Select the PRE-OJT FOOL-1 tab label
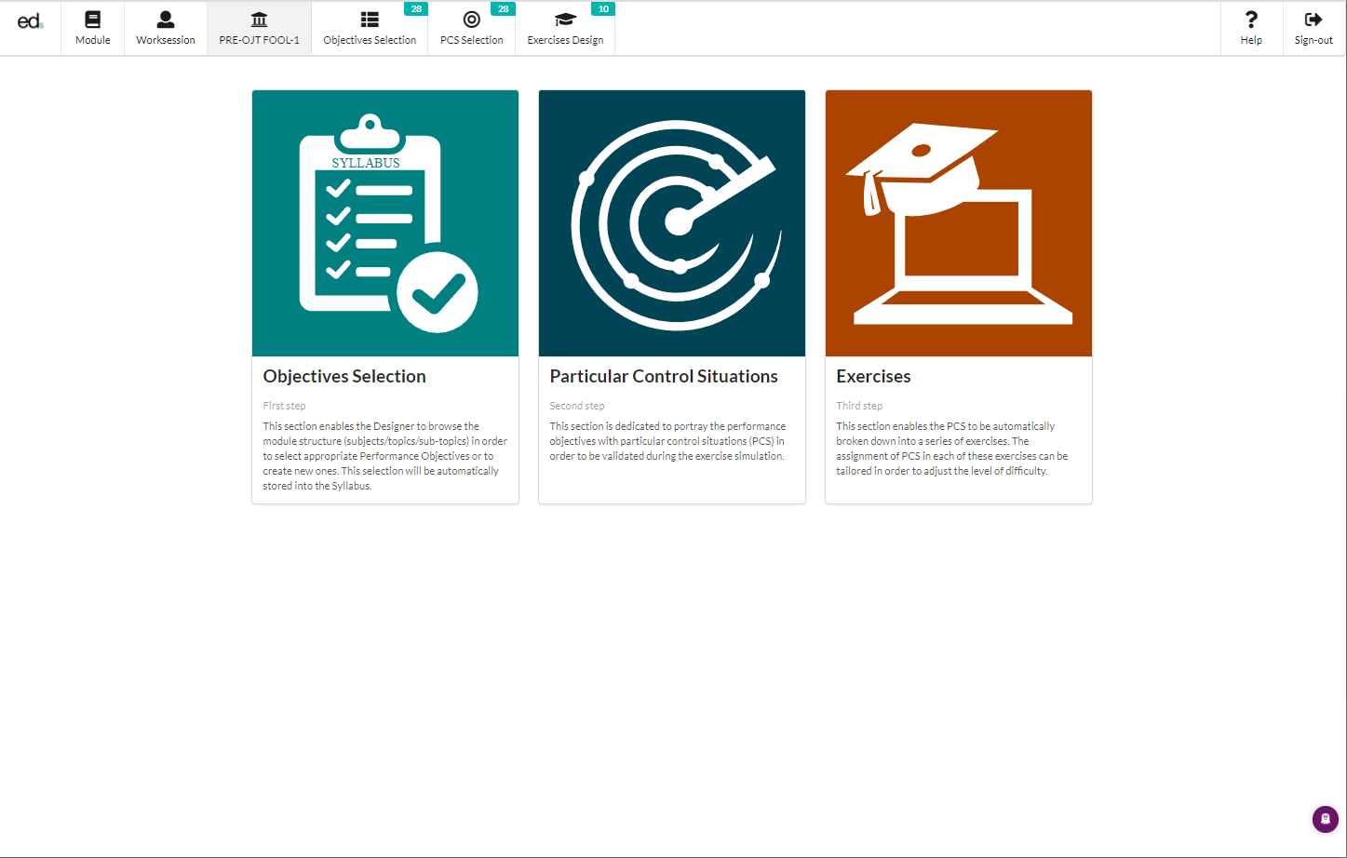This screenshot has height=858, width=1347. (x=260, y=40)
